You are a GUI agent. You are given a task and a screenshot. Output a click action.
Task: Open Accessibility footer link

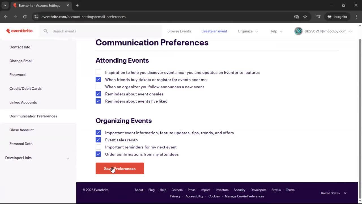click(195, 196)
